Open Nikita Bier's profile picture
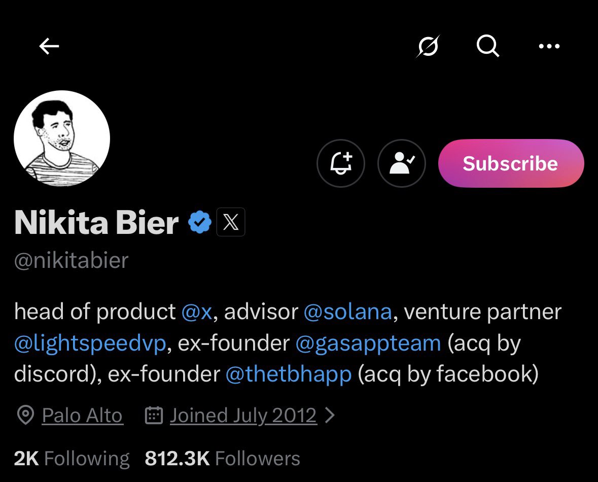Screen dimensions: 598x482 coord(62,139)
